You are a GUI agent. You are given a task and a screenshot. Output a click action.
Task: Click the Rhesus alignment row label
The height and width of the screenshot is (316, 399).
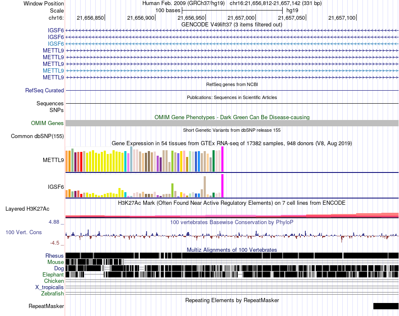[55, 256]
